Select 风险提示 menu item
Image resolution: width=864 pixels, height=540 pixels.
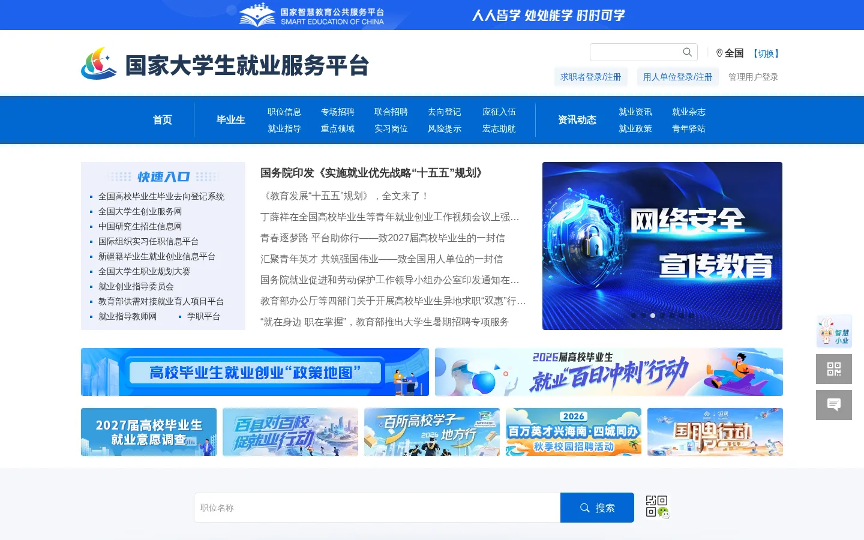[x=445, y=128]
